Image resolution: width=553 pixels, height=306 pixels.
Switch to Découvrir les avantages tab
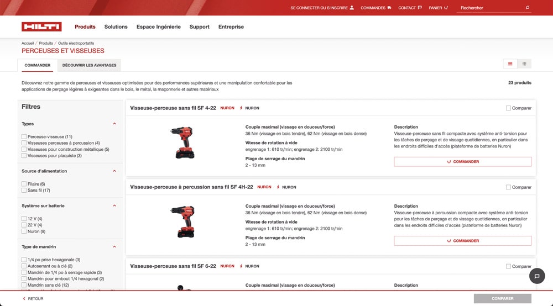(x=89, y=65)
